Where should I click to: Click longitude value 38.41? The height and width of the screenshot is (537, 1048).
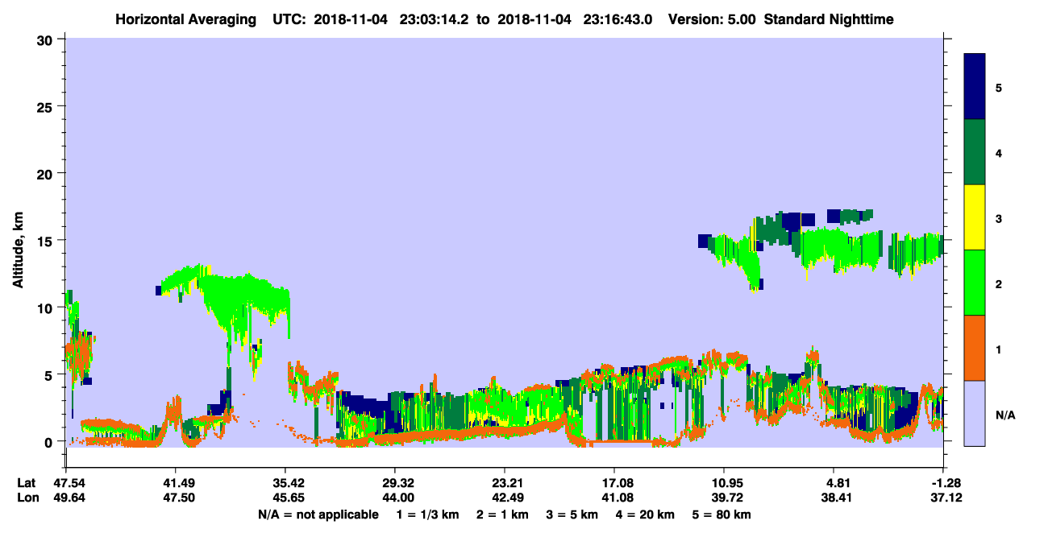[x=838, y=498]
